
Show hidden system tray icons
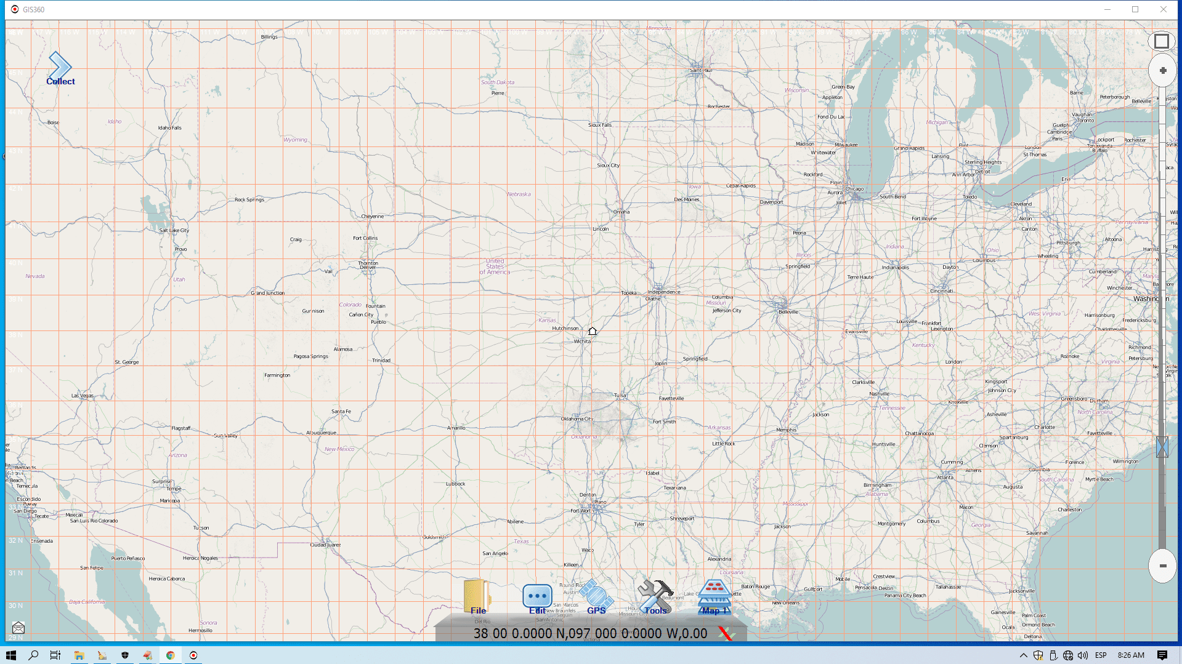(1023, 655)
